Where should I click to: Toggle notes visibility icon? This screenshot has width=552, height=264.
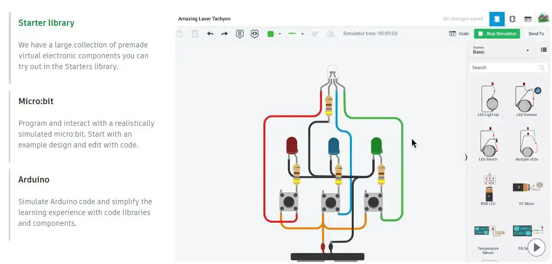(x=254, y=34)
